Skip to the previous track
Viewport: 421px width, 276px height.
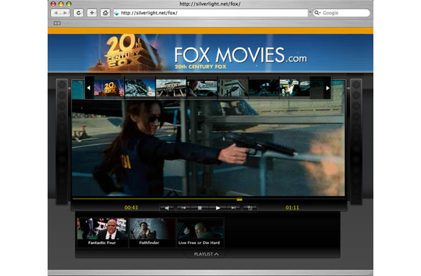pos(184,208)
